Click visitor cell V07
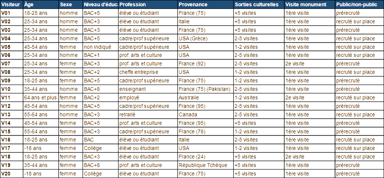This screenshot has width=384, height=178. 12,64
